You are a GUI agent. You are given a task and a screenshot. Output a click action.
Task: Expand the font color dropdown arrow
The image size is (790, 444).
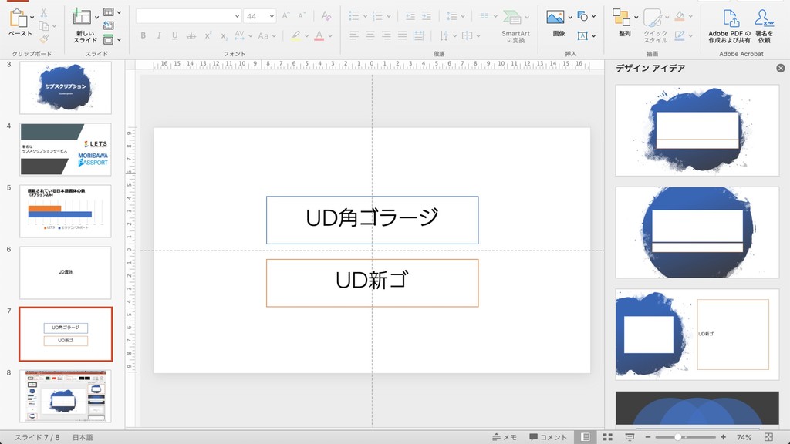point(330,35)
